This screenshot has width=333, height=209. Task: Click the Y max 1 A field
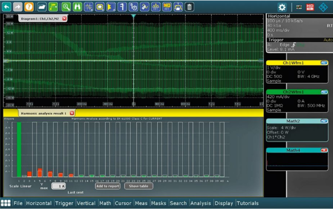click(x=58, y=186)
